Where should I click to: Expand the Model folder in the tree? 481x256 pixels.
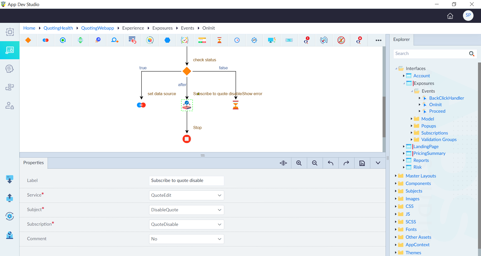411,119
